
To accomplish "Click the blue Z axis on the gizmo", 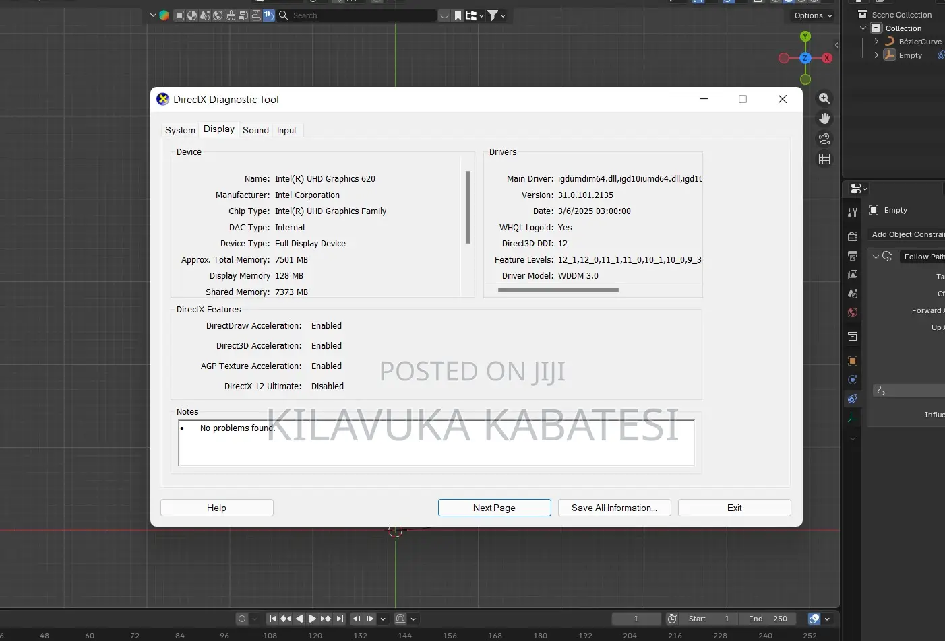I will click(805, 58).
